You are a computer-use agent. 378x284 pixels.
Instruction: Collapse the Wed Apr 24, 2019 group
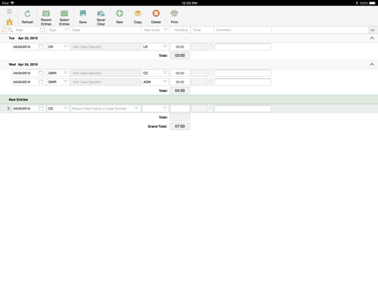[373, 64]
